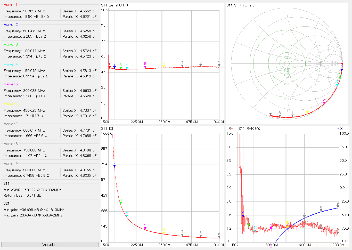Select marker 2 on the Serial C chart
Image resolution: width=352 pixels, height=250 pixels.
114,67
